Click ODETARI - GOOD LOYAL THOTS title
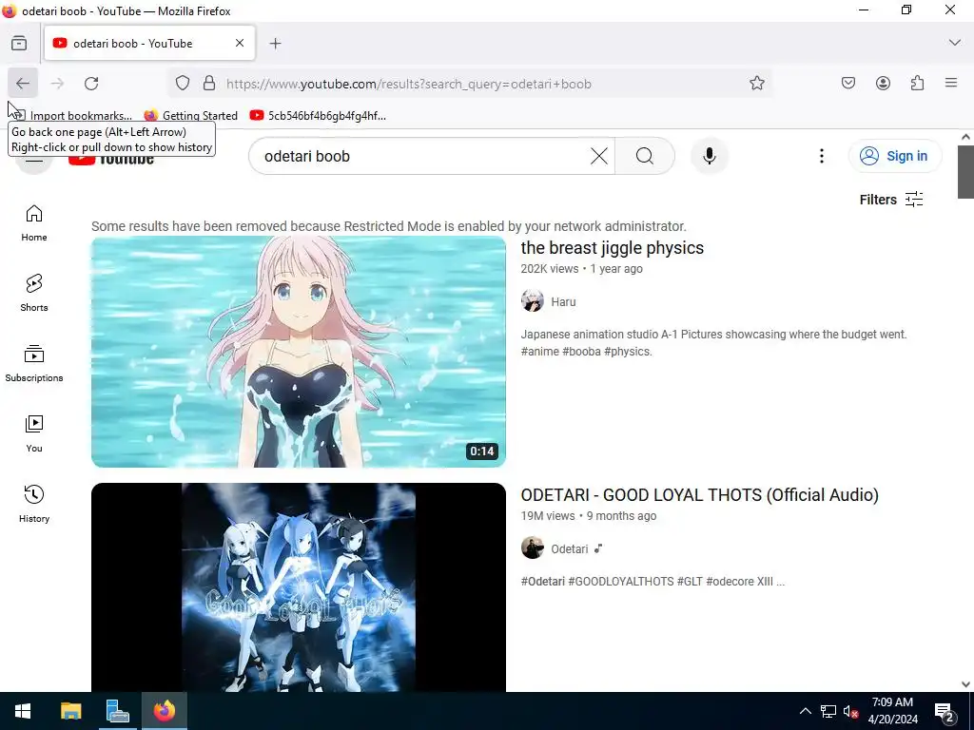The image size is (974, 730). click(x=700, y=494)
